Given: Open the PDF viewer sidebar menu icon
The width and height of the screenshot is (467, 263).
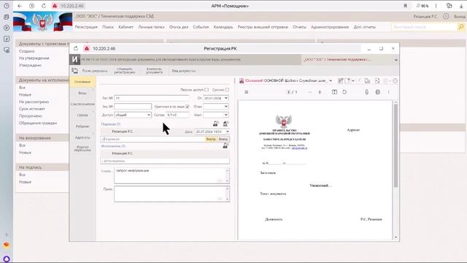Looking at the screenshot, I should (247, 92).
